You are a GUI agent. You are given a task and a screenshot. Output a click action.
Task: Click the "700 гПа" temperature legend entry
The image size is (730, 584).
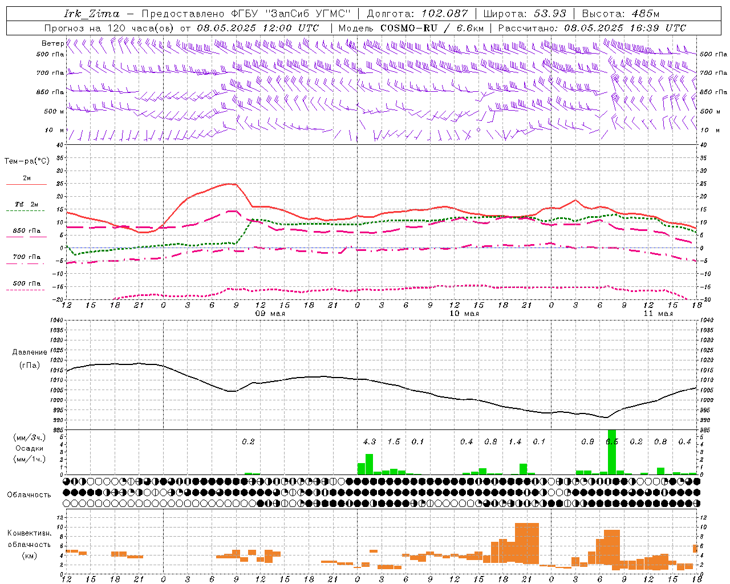(27, 257)
